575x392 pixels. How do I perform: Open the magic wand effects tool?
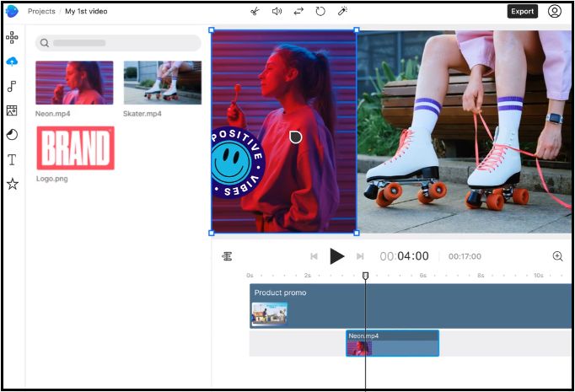(342, 11)
